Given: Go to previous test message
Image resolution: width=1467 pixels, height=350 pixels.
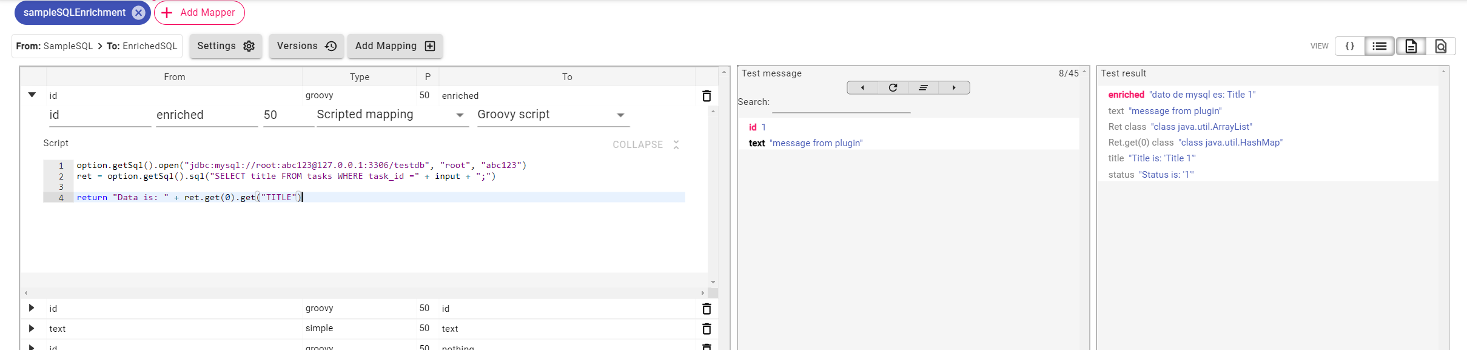Looking at the screenshot, I should (862, 88).
